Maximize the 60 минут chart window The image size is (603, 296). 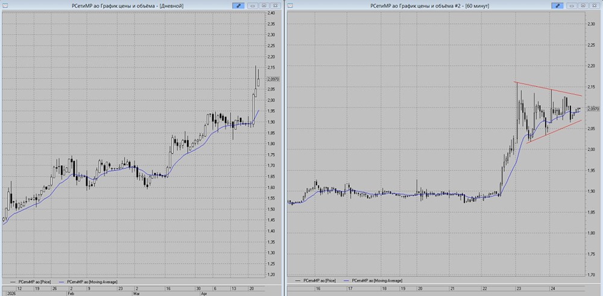(583, 6)
